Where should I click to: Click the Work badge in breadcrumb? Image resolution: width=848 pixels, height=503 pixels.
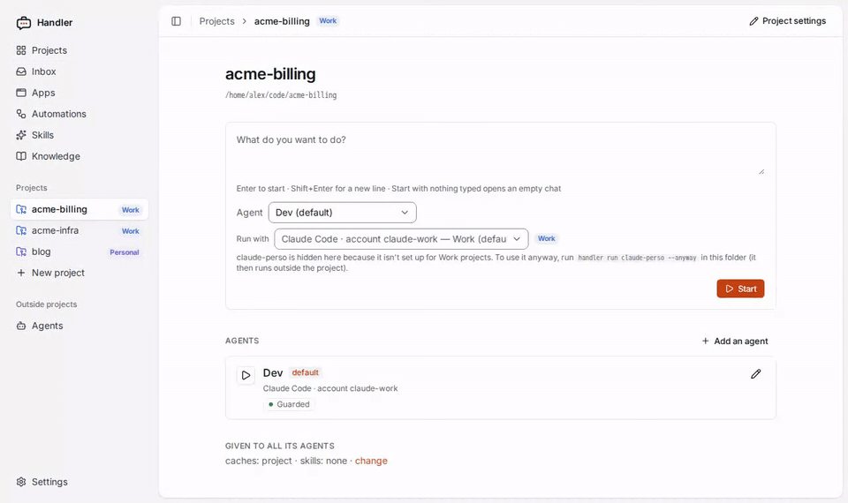tap(328, 21)
